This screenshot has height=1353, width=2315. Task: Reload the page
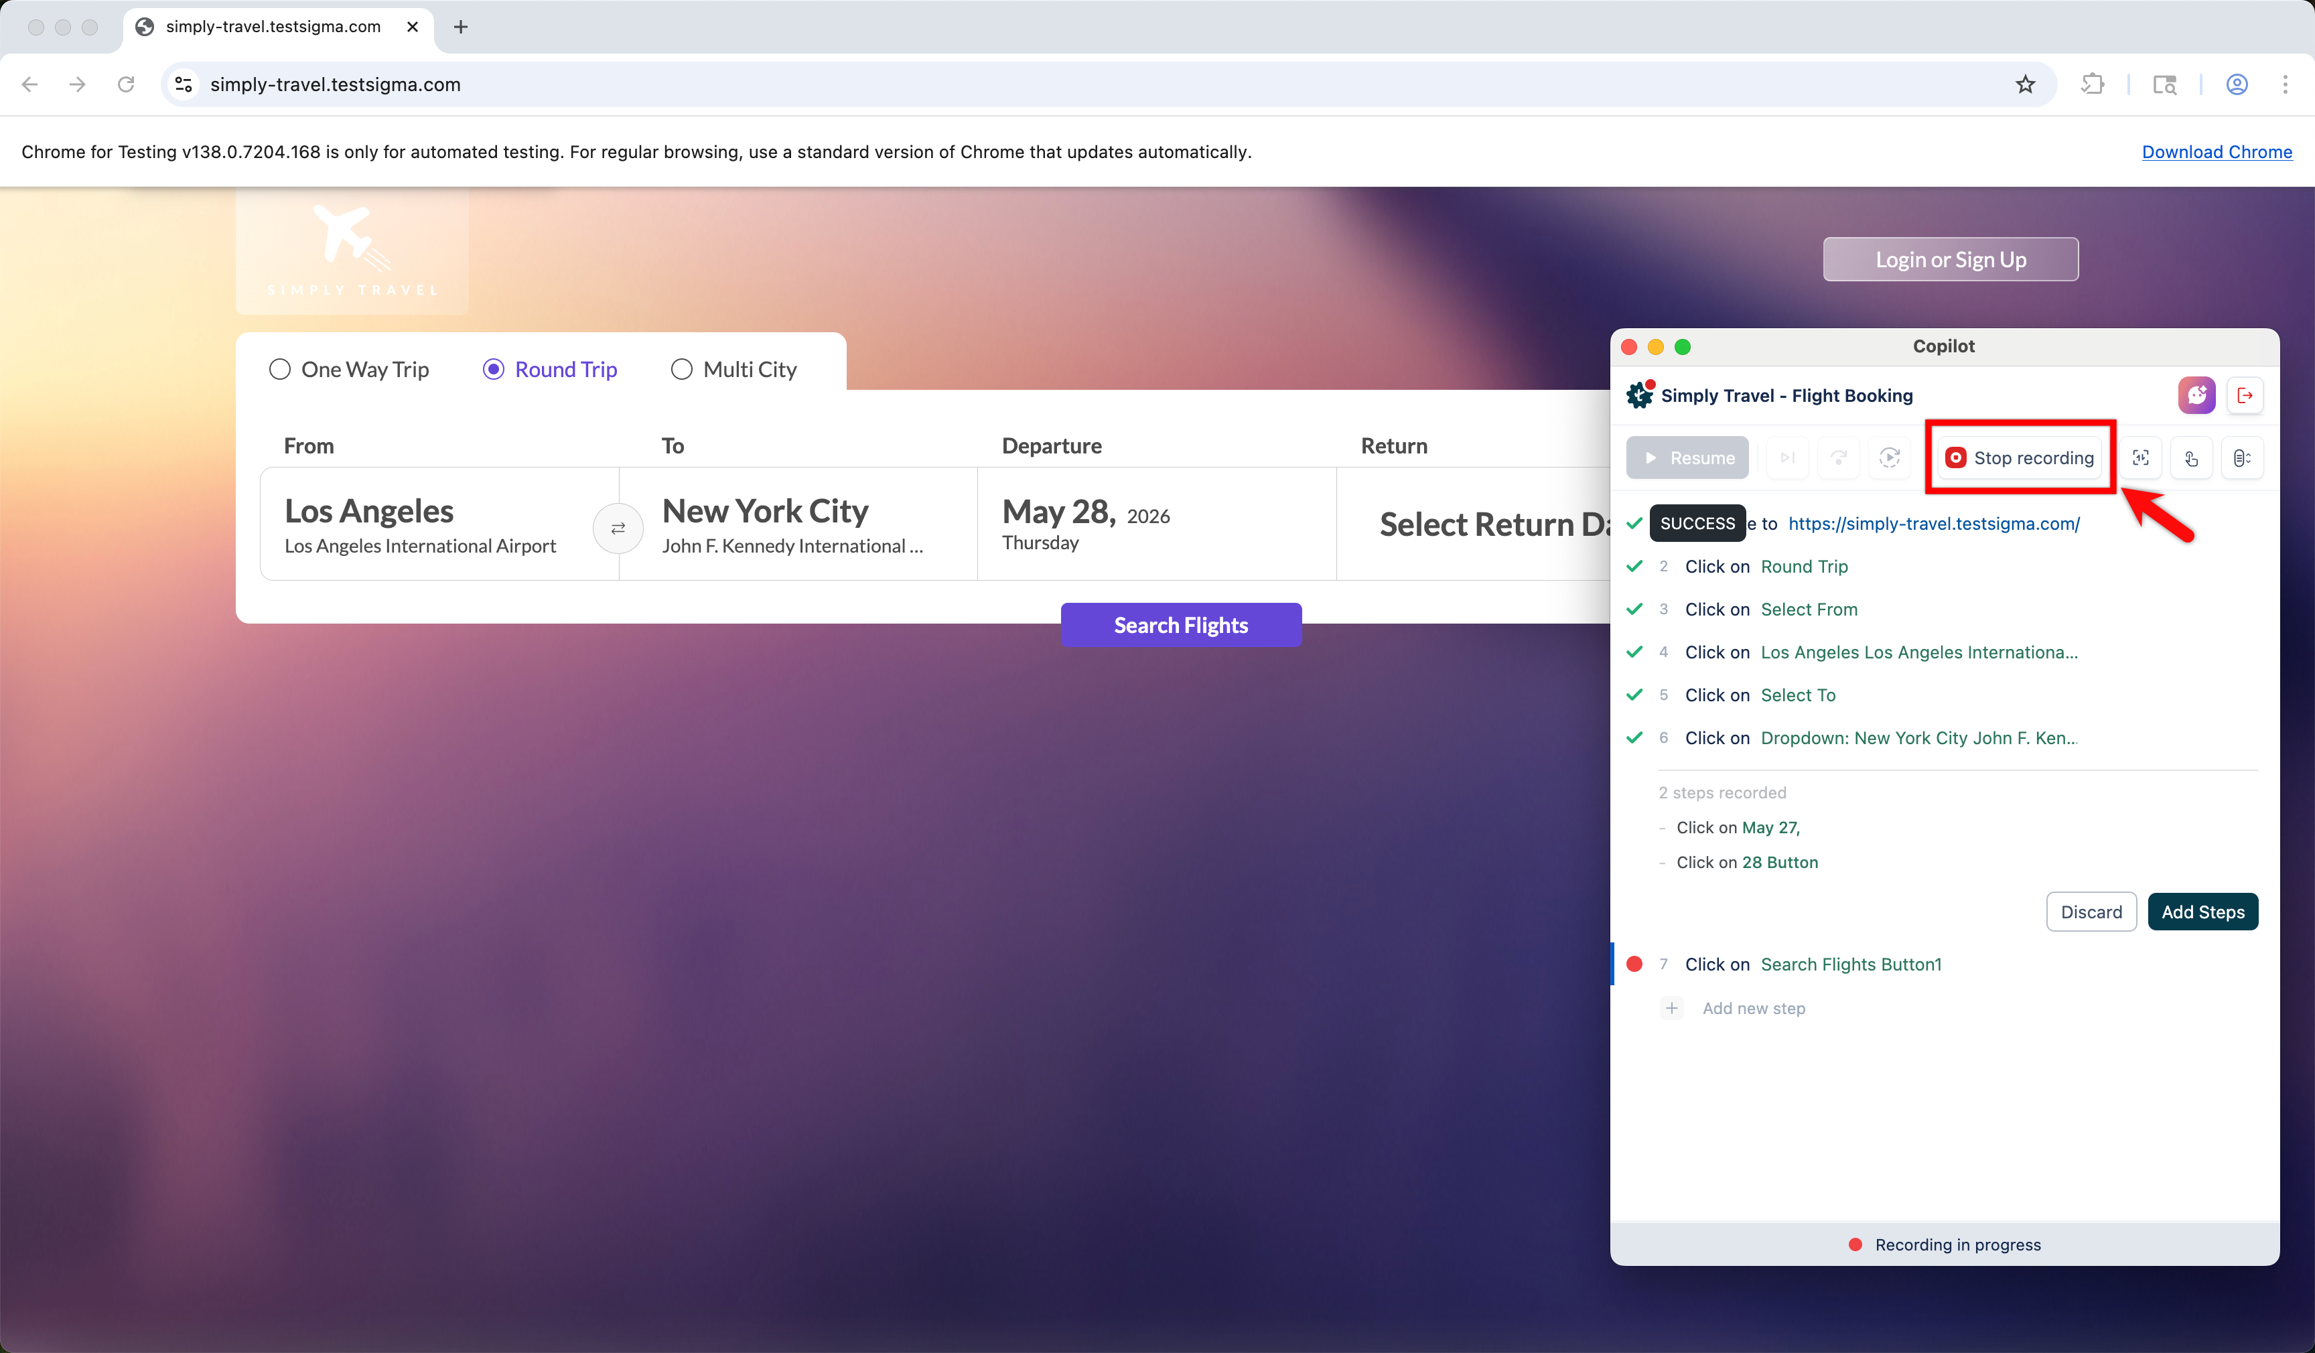(x=126, y=84)
